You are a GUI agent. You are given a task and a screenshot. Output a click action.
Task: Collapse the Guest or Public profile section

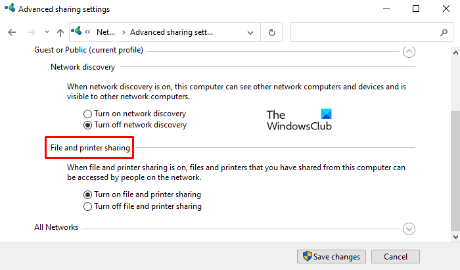[x=409, y=51]
